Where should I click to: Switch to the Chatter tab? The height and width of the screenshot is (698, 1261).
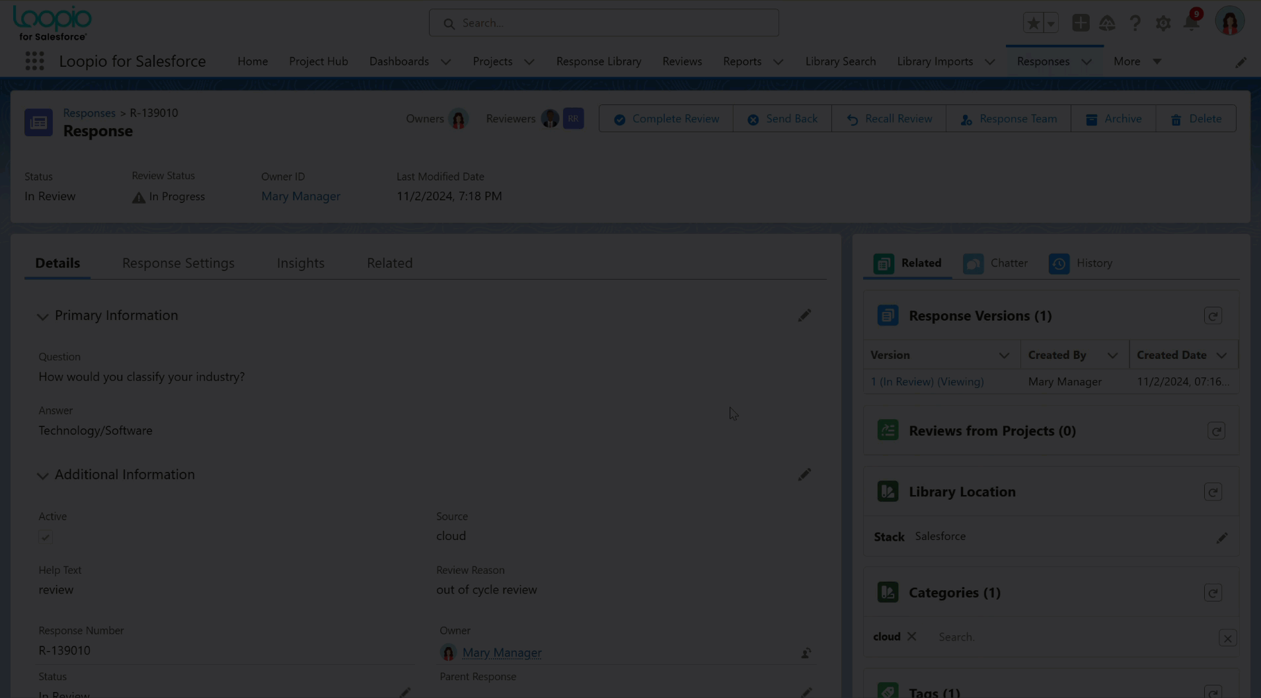[x=995, y=263]
